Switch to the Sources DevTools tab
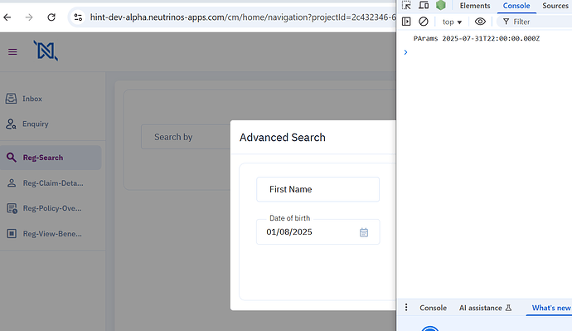 coord(555,6)
